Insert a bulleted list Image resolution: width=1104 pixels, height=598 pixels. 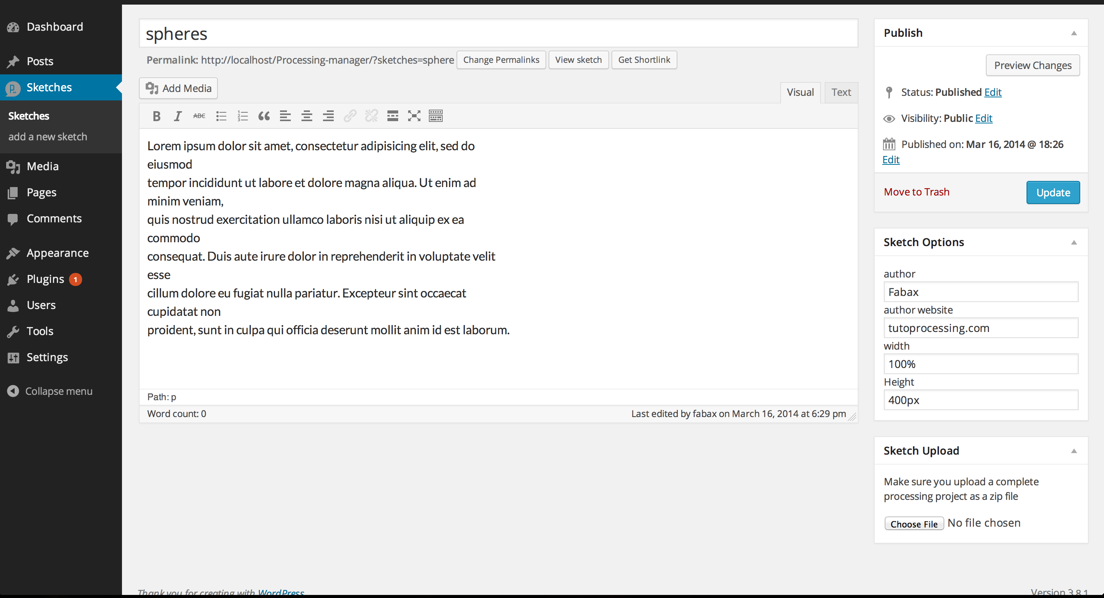[221, 116]
